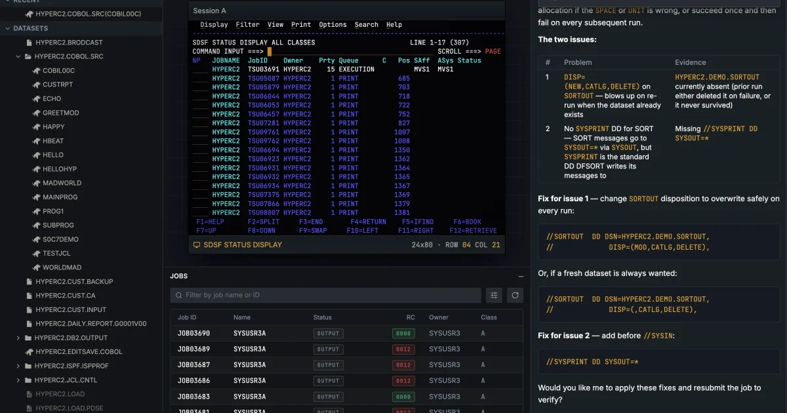Collapse the JOBS panel with minus icon
Image resolution: width=787 pixels, height=413 pixels.
521,277
